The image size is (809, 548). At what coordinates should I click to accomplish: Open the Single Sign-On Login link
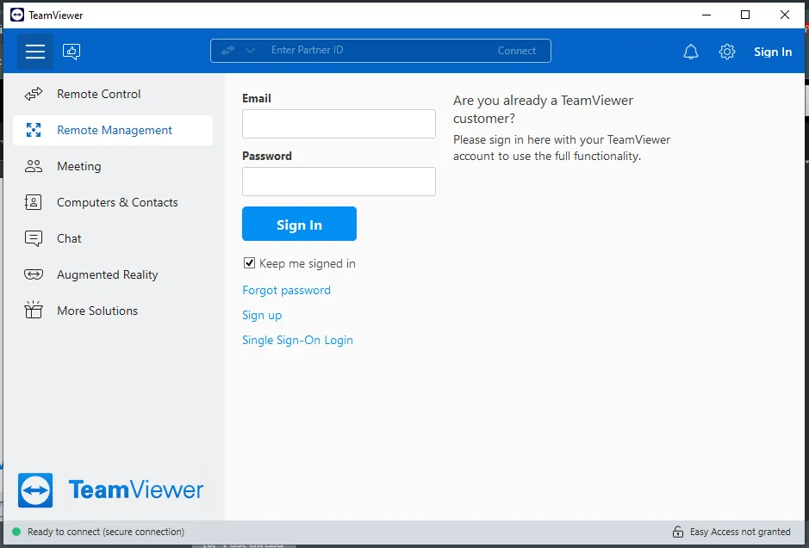pos(298,340)
